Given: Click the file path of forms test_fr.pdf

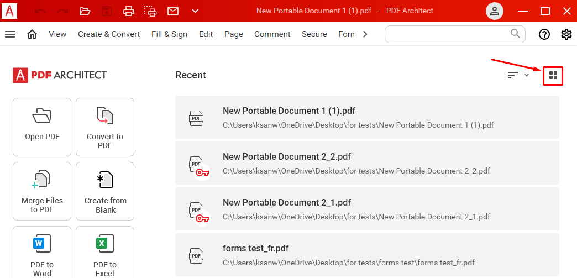Looking at the screenshot, I should click(349, 263).
